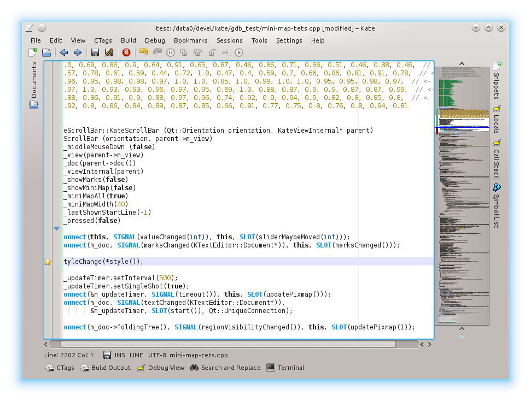
Task: Open the Bookmarks menu
Action: pyautogui.click(x=190, y=40)
